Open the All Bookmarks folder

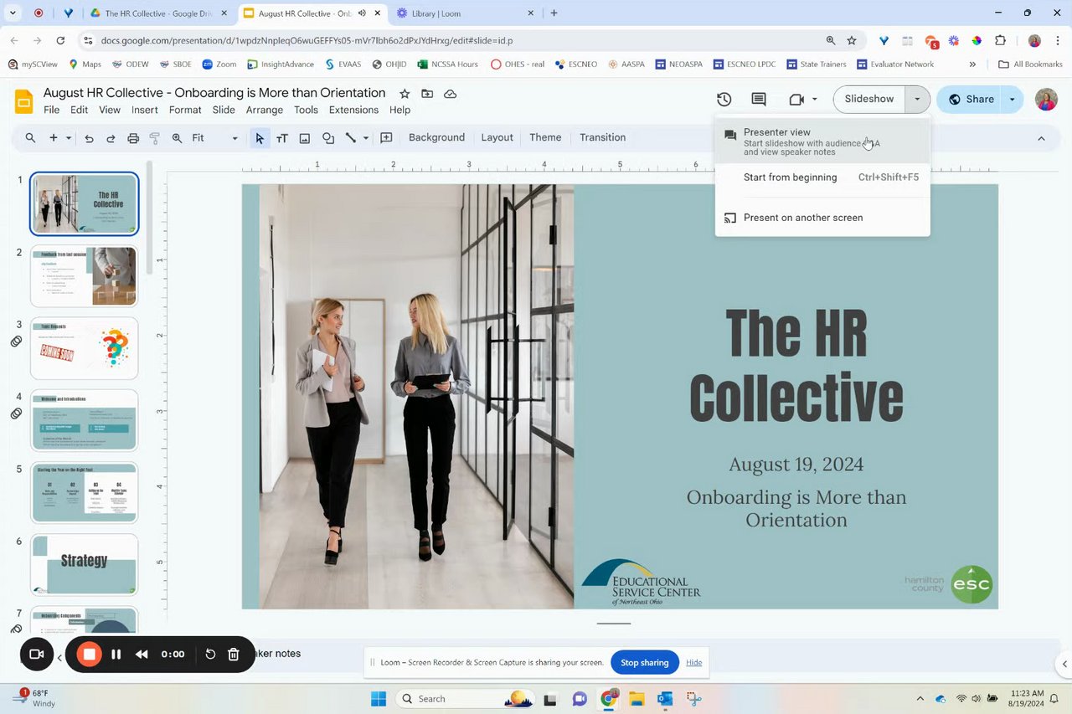coord(1030,64)
